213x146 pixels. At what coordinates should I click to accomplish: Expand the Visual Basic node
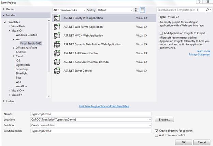click(x=9, y=26)
